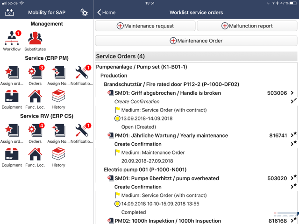Open Equipment in Service RW (ERP CS)

coord(12,158)
